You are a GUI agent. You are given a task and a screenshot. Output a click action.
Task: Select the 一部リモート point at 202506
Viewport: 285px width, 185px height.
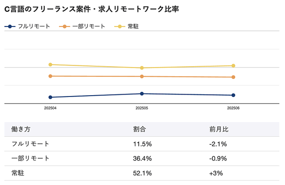tap(233, 77)
